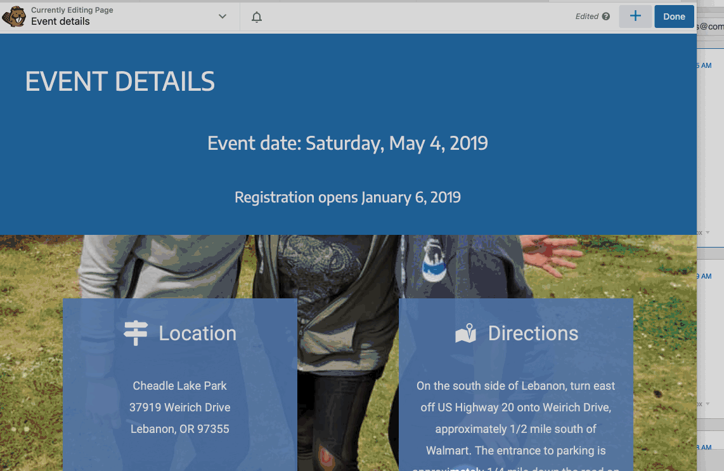Select the map marker icon beside Directions
The height and width of the screenshot is (471, 724).
(466, 333)
